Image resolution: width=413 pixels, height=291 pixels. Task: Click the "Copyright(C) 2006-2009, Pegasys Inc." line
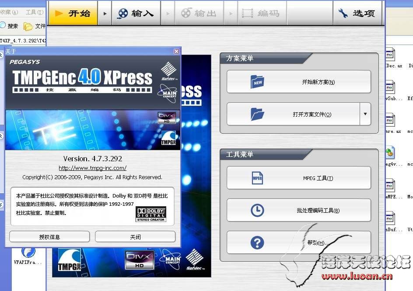point(92,177)
